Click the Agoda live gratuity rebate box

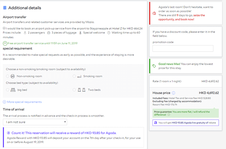tap(186, 123)
